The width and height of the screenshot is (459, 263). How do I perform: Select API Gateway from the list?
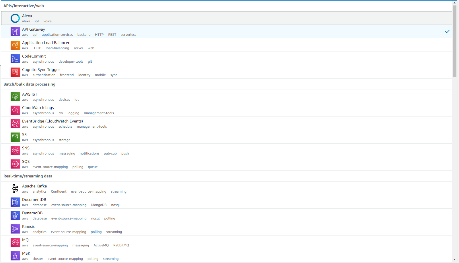coord(227,32)
